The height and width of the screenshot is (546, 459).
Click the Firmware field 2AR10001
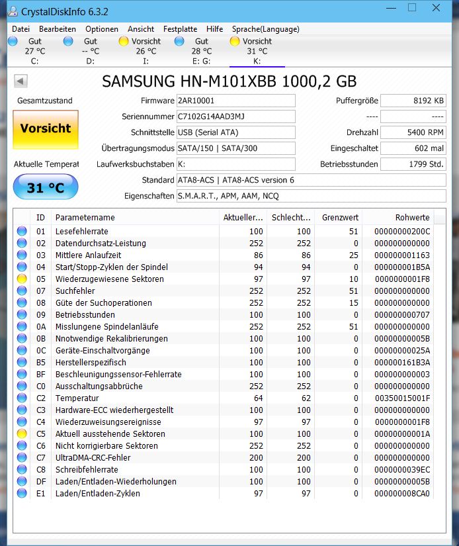[x=236, y=101]
